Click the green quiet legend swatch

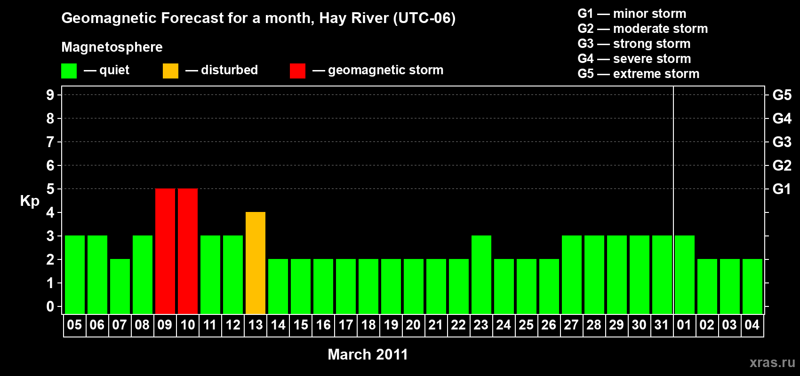click(x=69, y=71)
